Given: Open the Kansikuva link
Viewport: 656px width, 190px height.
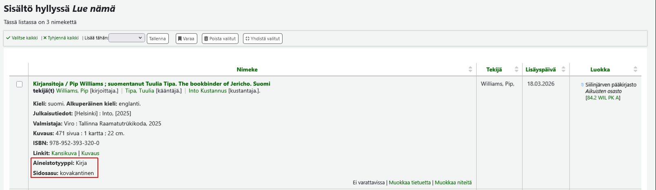Looking at the screenshot, I should tap(64, 153).
